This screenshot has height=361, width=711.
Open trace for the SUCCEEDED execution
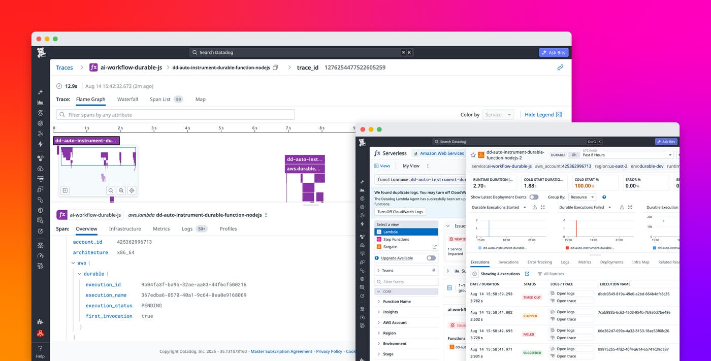point(571,356)
